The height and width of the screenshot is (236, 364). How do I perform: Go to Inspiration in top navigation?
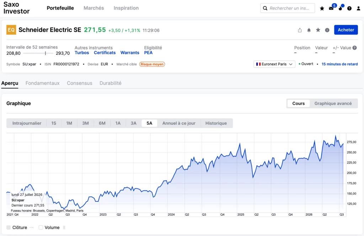[x=126, y=8]
